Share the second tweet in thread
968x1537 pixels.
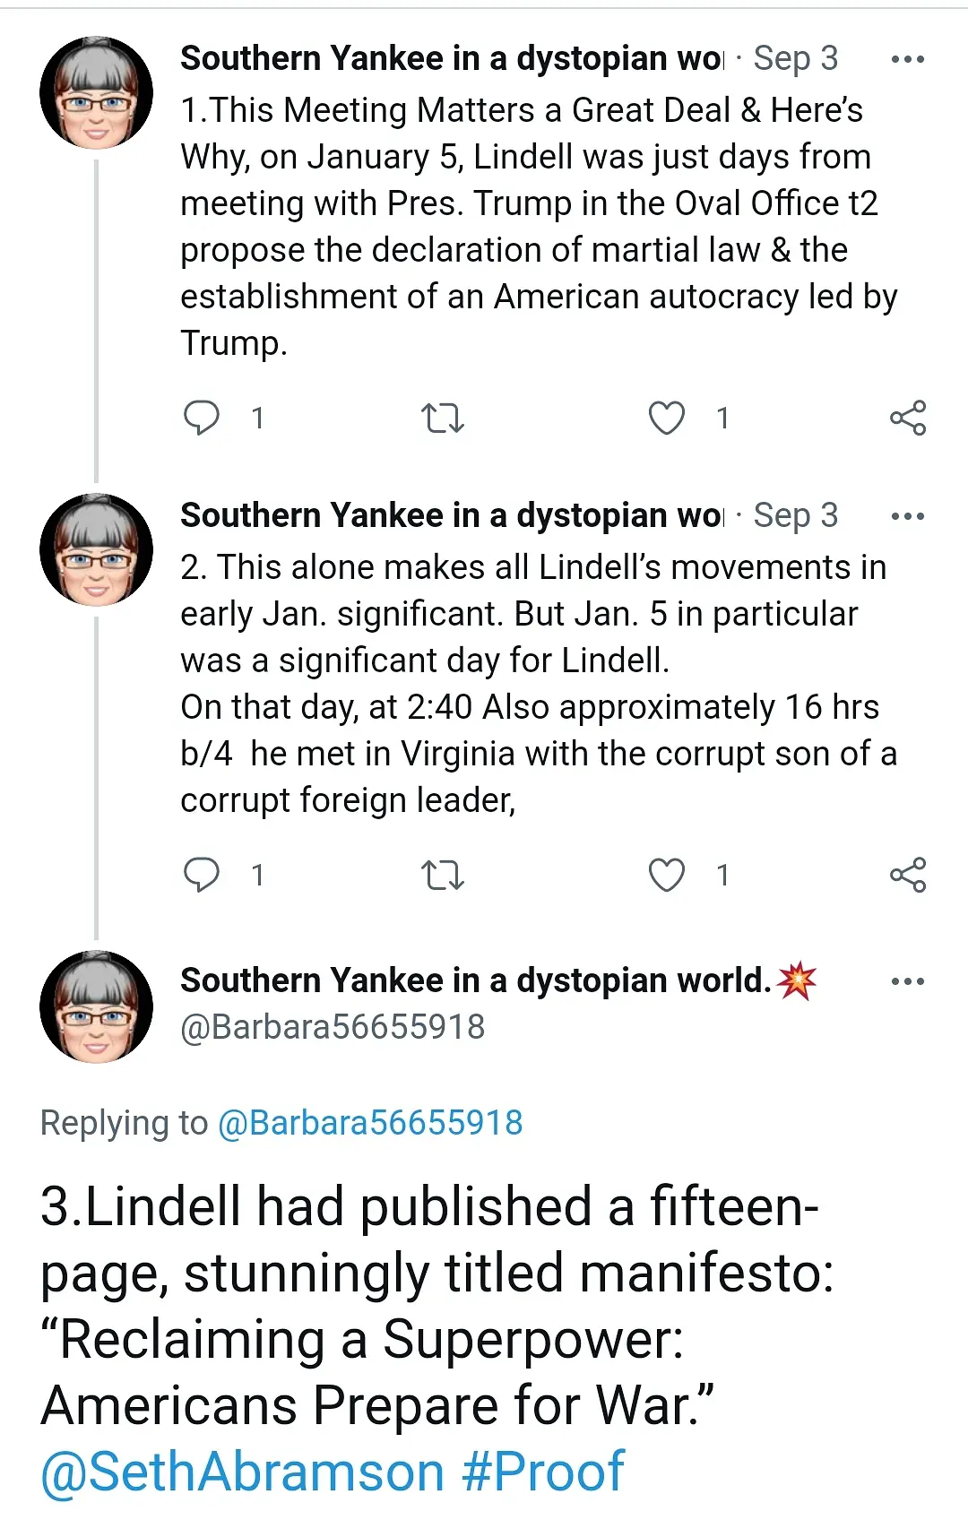[x=907, y=875]
